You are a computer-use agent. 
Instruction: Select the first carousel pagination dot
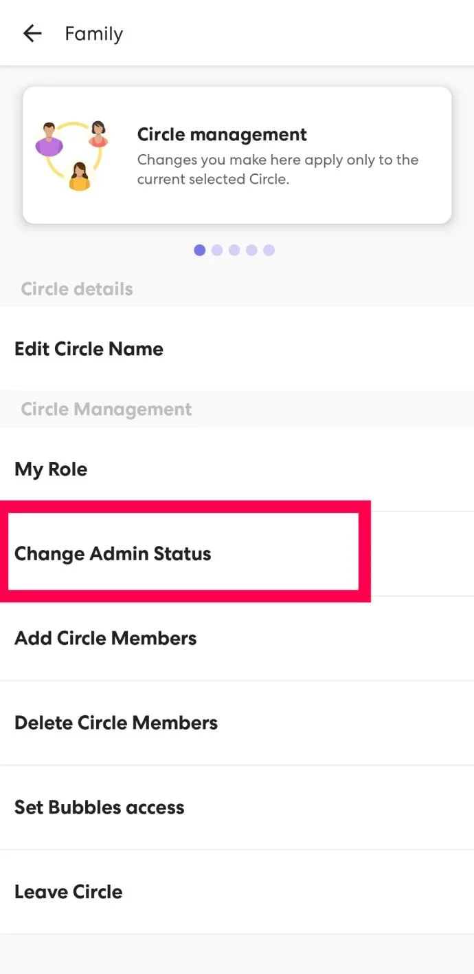(x=200, y=250)
